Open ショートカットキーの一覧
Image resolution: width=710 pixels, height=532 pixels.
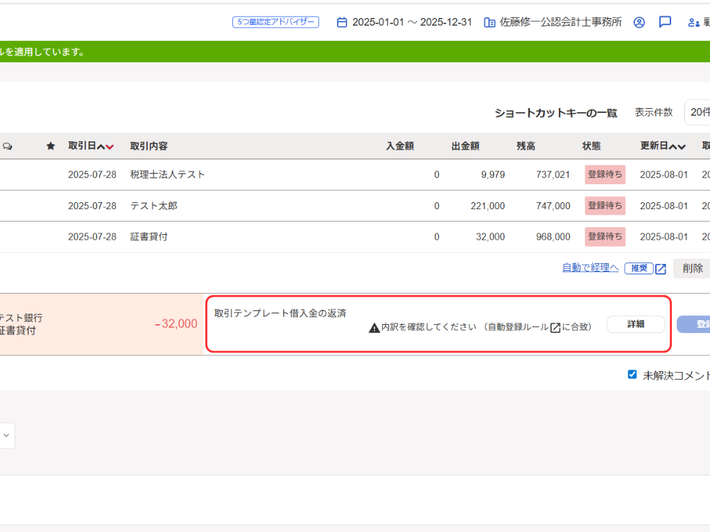click(555, 113)
